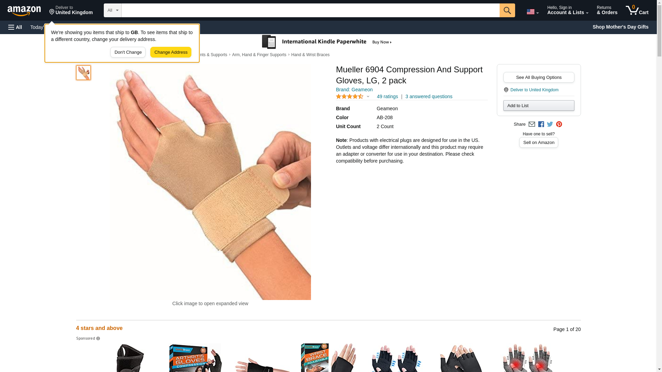
Task: Share the product on Pinterest
Action: click(559, 124)
